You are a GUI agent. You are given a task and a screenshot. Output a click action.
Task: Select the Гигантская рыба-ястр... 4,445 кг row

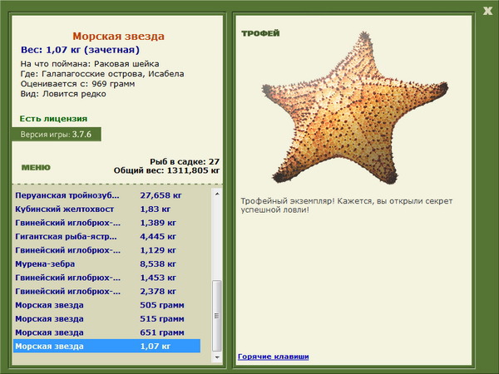(x=107, y=237)
